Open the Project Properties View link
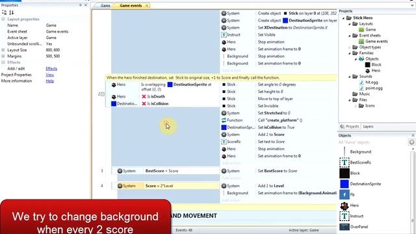This screenshot has height=234, width=416. point(49,75)
